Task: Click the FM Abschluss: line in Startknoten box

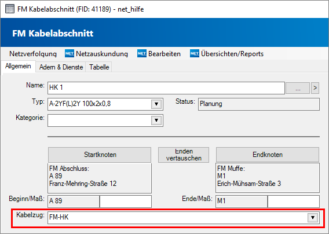Action: pyautogui.click(x=69, y=169)
